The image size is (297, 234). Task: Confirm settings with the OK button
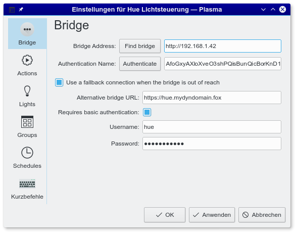click(165, 215)
